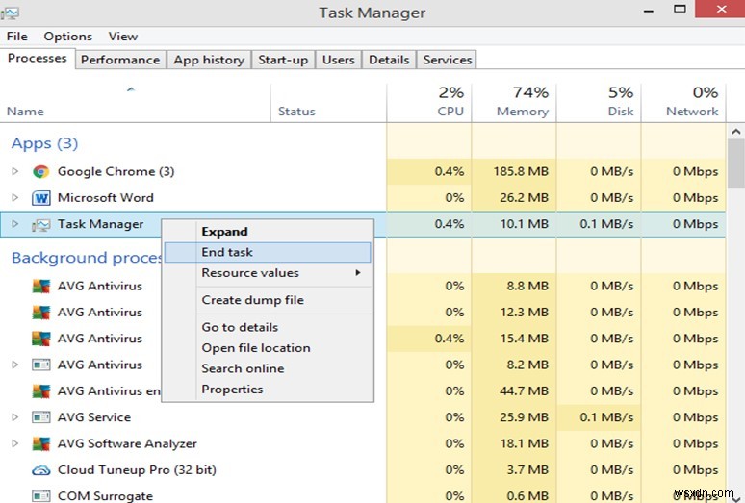Image resolution: width=745 pixels, height=503 pixels.
Task: Click the Microsoft Word icon
Action: [40, 198]
